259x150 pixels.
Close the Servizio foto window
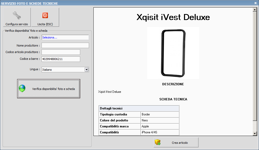(x=255, y=3)
